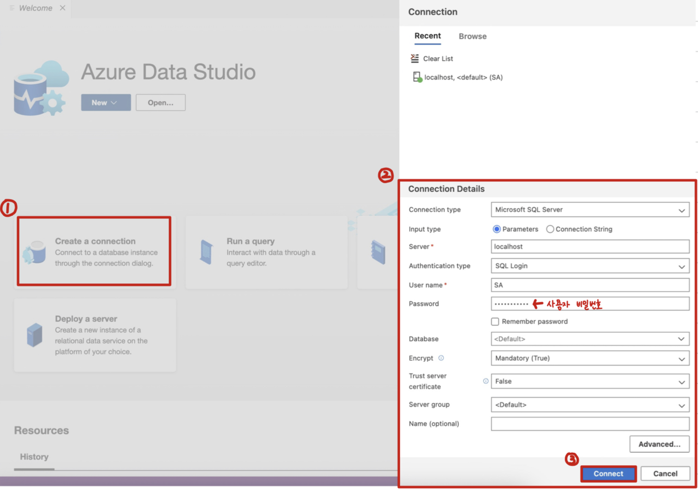The width and height of the screenshot is (698, 498).
Task: Click the Deploy a server icon
Action: point(35,335)
